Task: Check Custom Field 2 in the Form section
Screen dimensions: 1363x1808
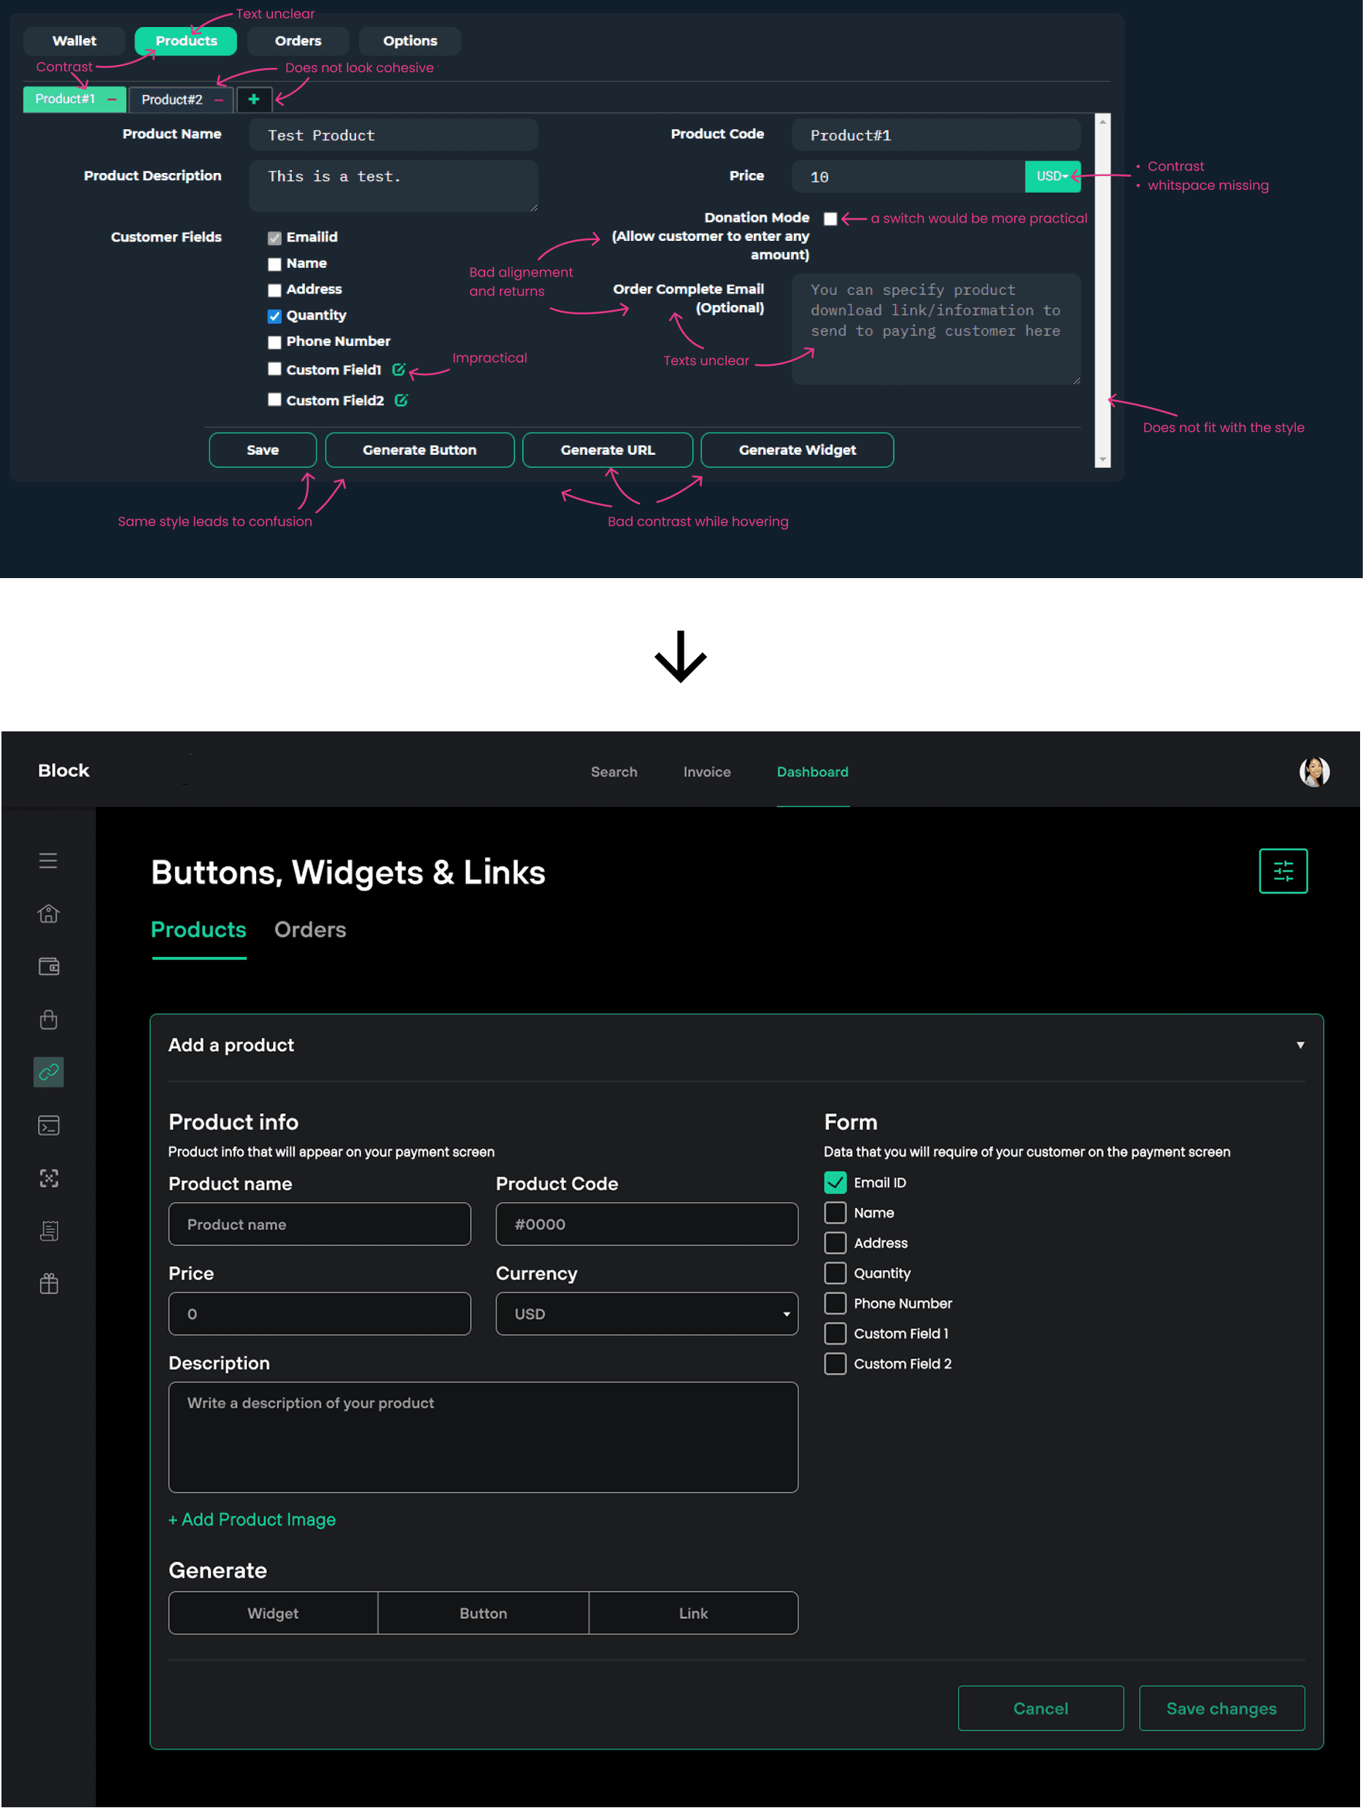Action: coord(835,1364)
